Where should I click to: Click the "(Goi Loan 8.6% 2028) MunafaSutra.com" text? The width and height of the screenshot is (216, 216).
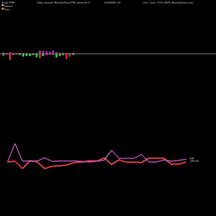point(168,3)
